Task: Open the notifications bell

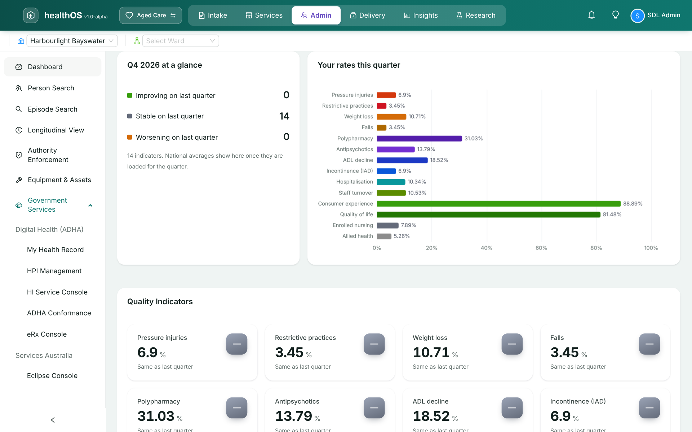Action: (x=591, y=15)
